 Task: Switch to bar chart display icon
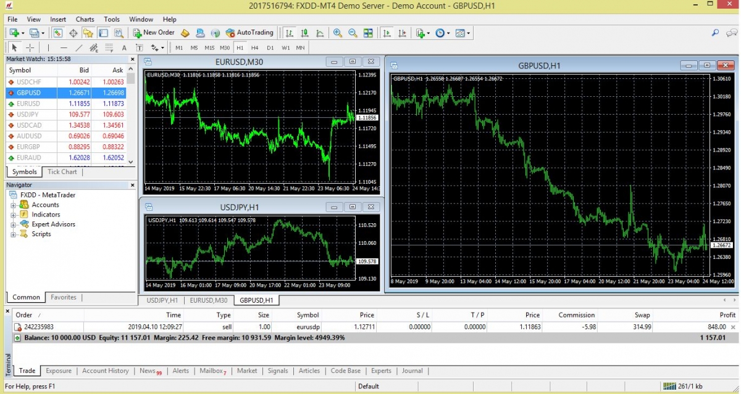click(x=290, y=33)
